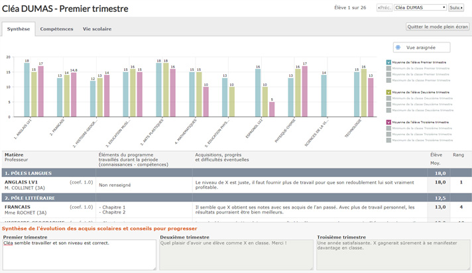Click the Matière Professeur column header
472x273 pixels.
coord(17,157)
